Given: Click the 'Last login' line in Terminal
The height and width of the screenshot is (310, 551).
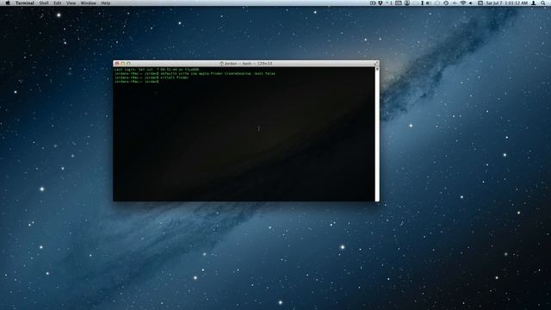Looking at the screenshot, I should pyautogui.click(x=157, y=70).
